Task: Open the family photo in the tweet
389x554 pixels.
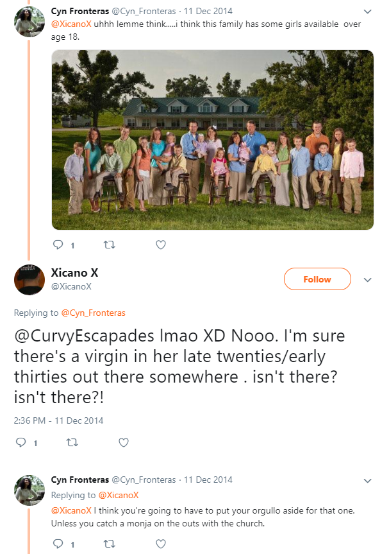Action: tap(213, 140)
